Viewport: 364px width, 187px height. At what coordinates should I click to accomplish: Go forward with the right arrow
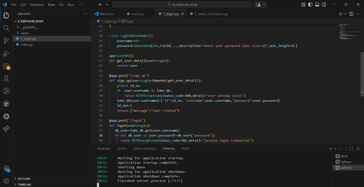pyautogui.click(x=107, y=5)
